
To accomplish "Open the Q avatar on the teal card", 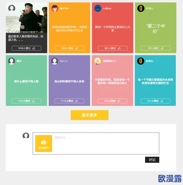I will (141, 61).
